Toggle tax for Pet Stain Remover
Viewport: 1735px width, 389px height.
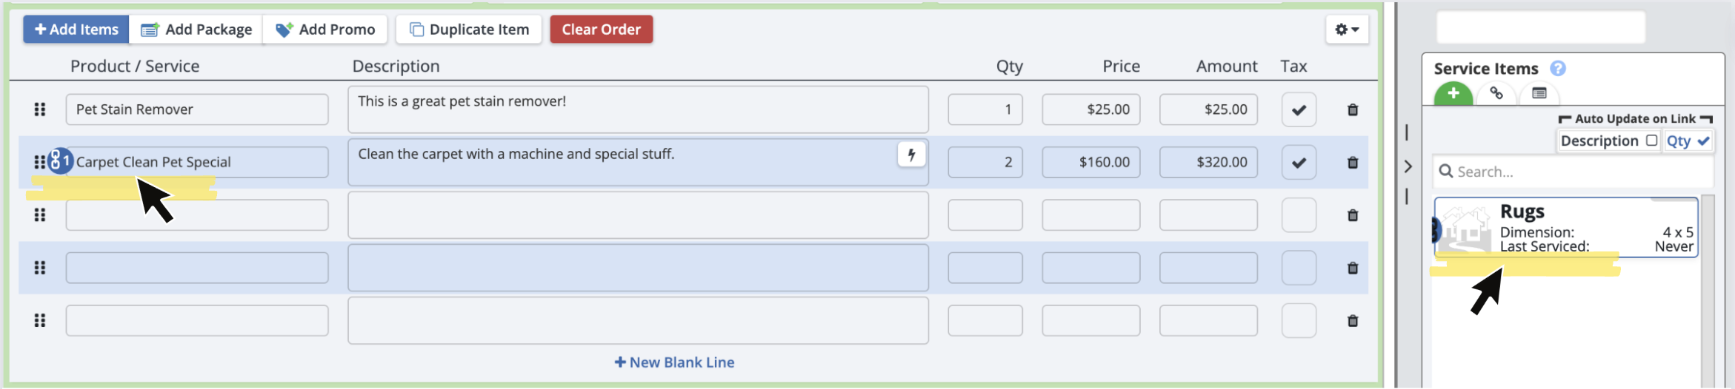1298,110
